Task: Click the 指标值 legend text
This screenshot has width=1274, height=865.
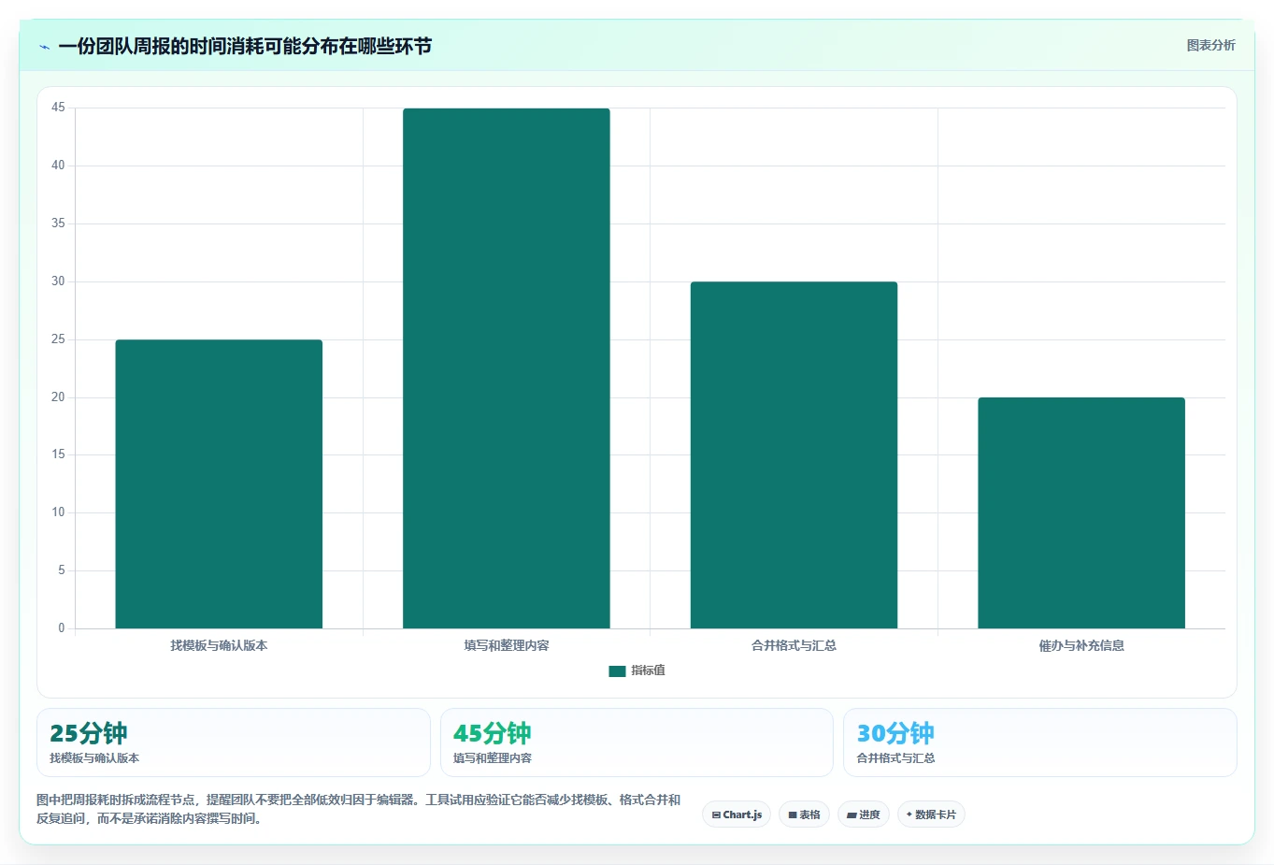Action: 648,670
